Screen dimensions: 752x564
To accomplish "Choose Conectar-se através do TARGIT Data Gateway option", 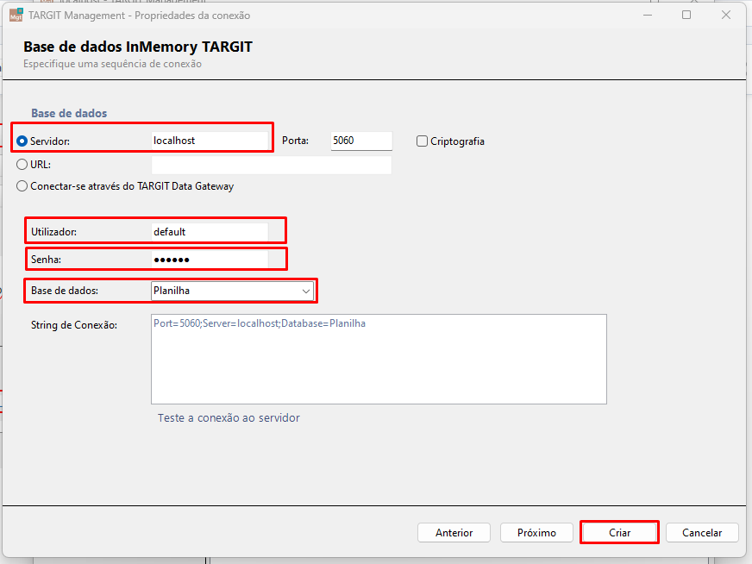I will point(22,186).
